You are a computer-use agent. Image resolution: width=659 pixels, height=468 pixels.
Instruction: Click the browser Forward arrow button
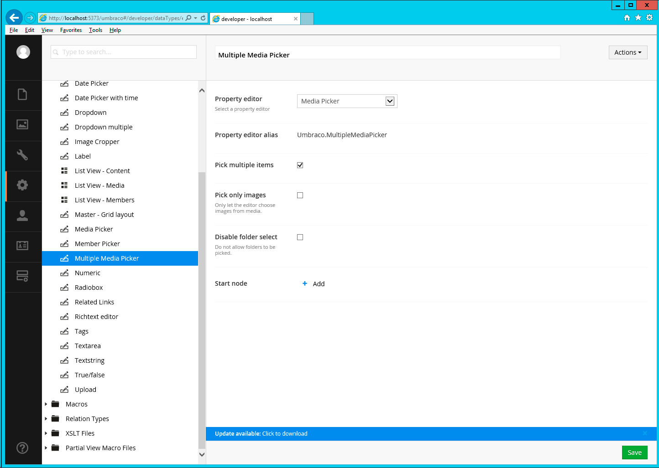30,18
